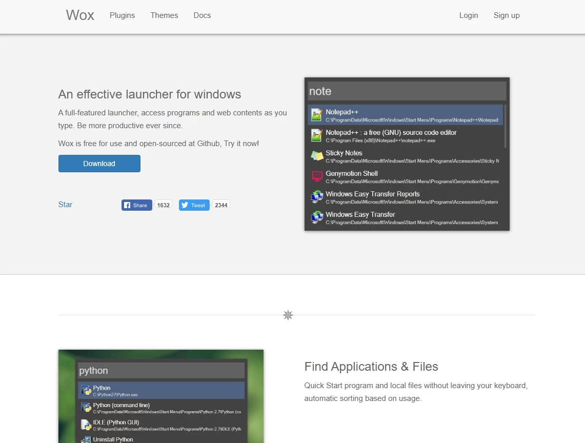Click the Tweet count 2344
The width and height of the screenshot is (585, 443).
[221, 205]
